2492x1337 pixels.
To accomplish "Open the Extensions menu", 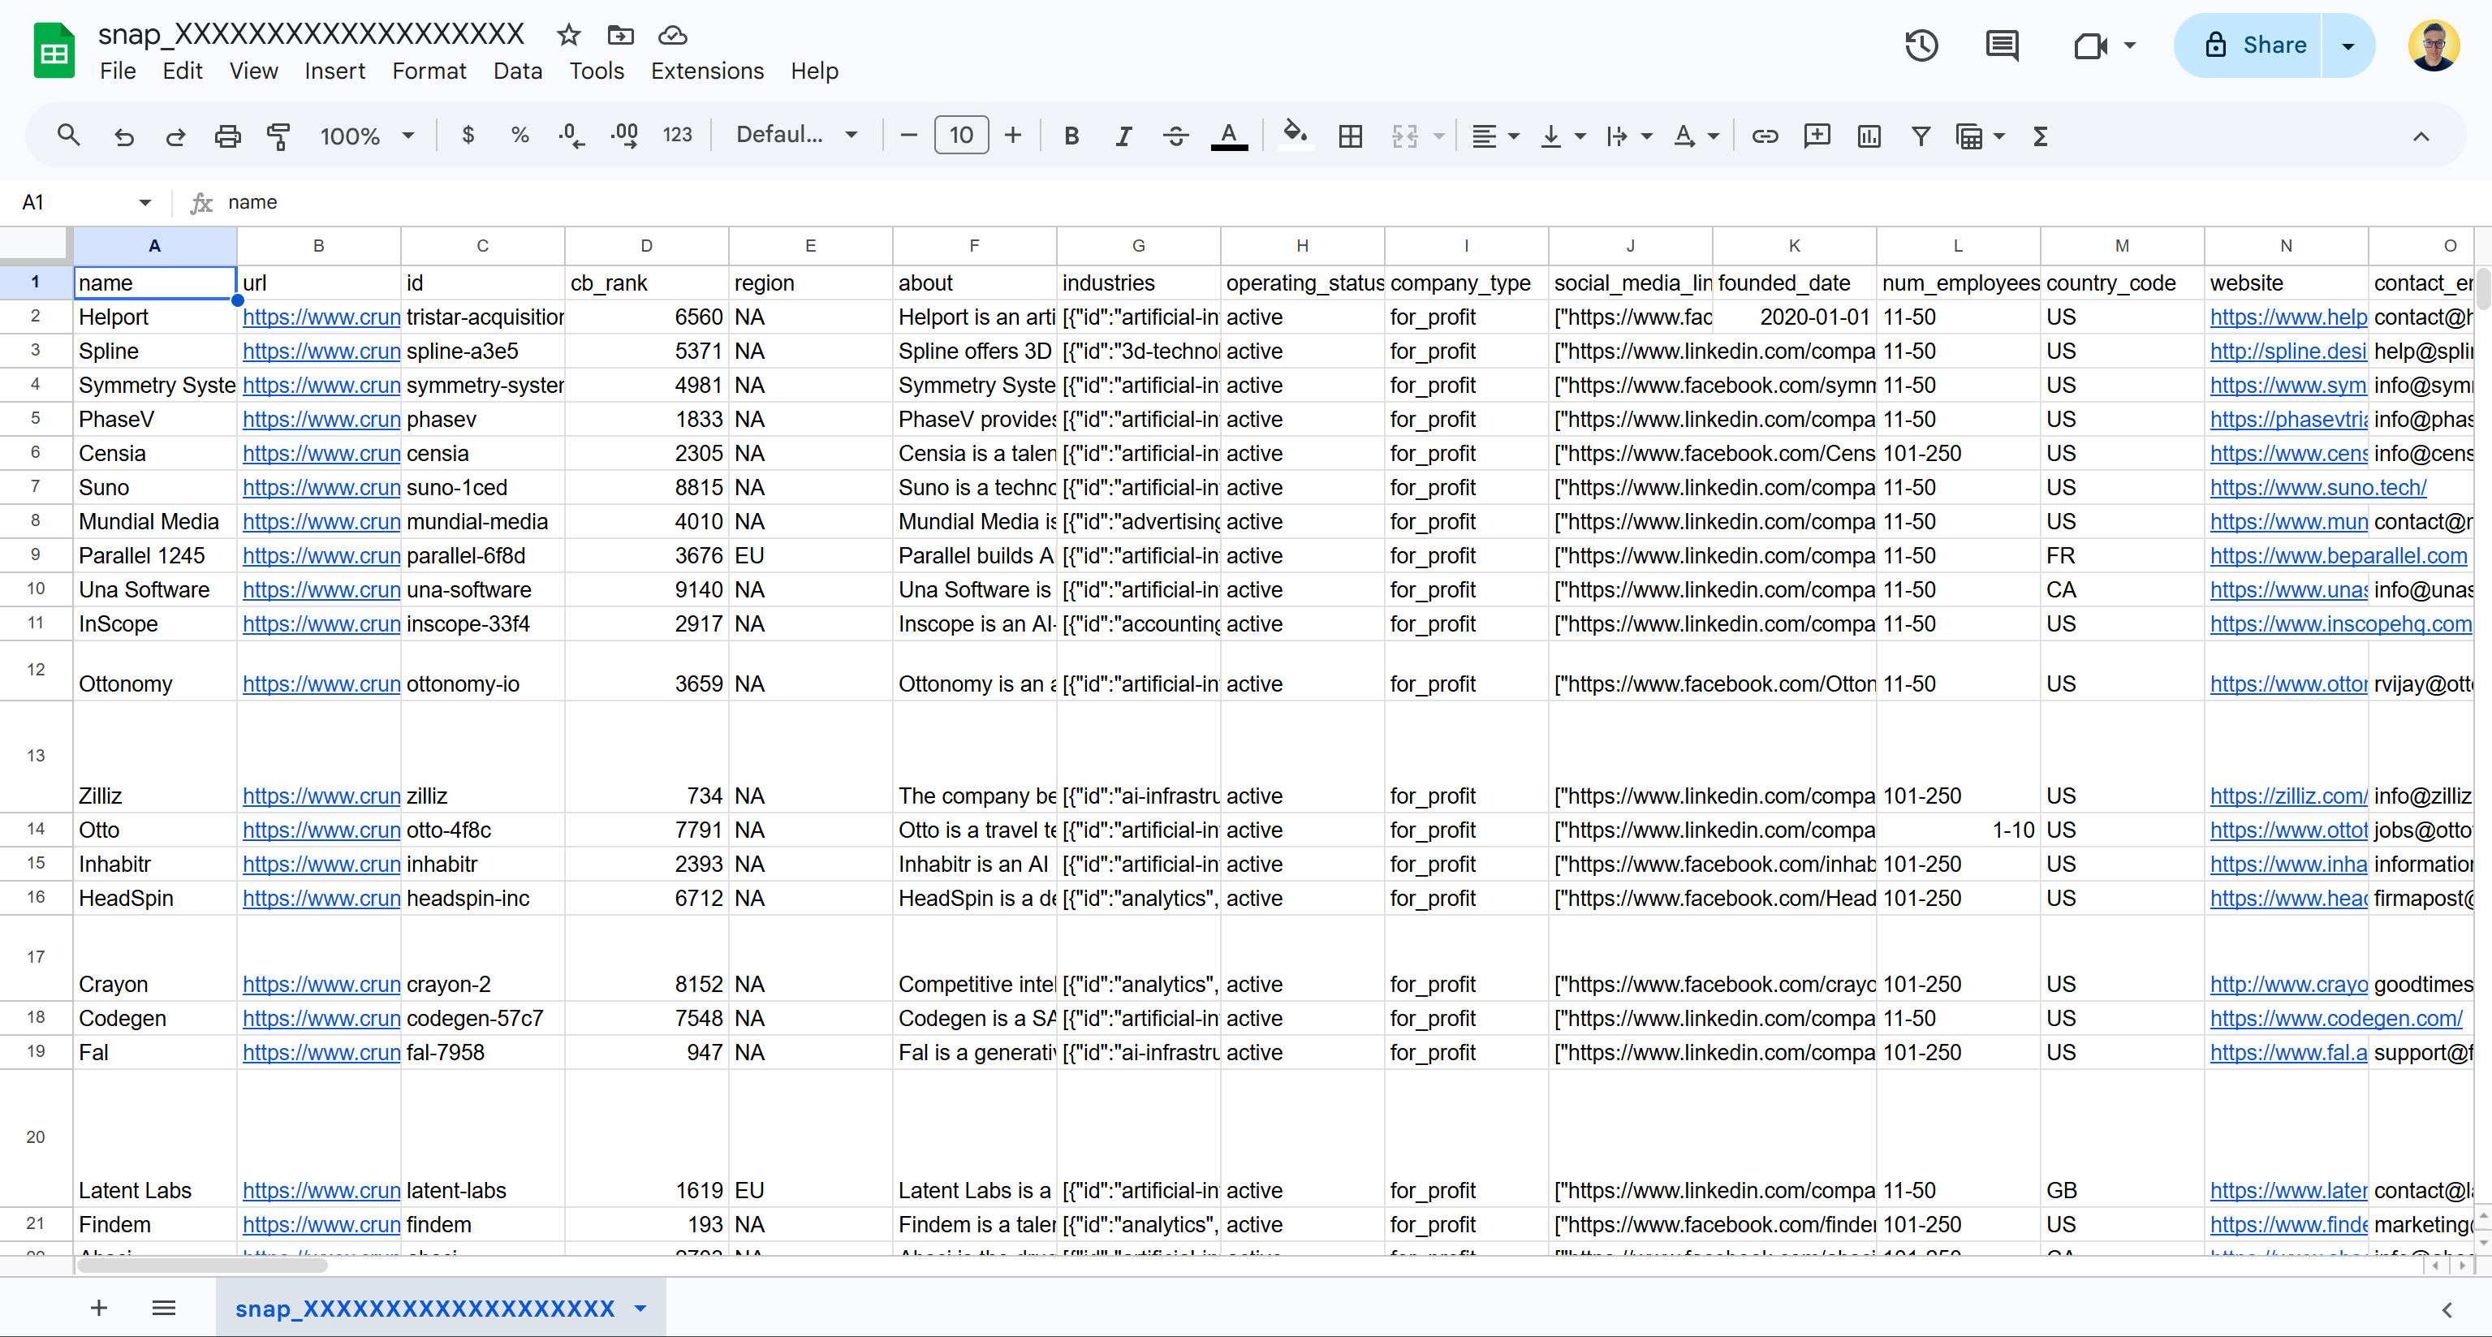I will coord(706,71).
